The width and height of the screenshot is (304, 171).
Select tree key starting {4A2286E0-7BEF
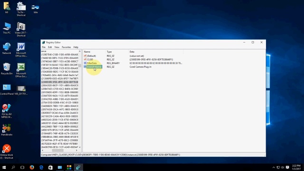point(60,127)
